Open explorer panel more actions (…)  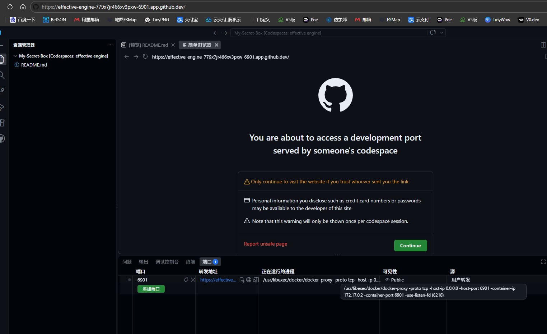(x=111, y=45)
